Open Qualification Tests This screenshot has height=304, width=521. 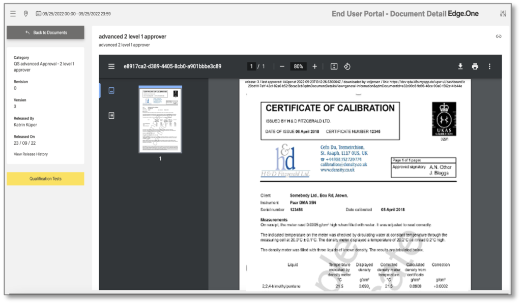[x=45, y=179]
